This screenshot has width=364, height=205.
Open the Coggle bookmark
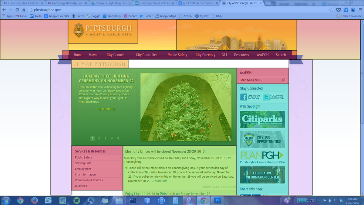pos(93,16)
